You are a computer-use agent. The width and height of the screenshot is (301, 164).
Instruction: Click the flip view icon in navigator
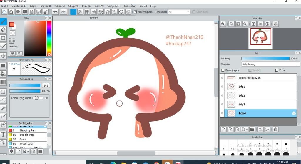tap(276, 24)
